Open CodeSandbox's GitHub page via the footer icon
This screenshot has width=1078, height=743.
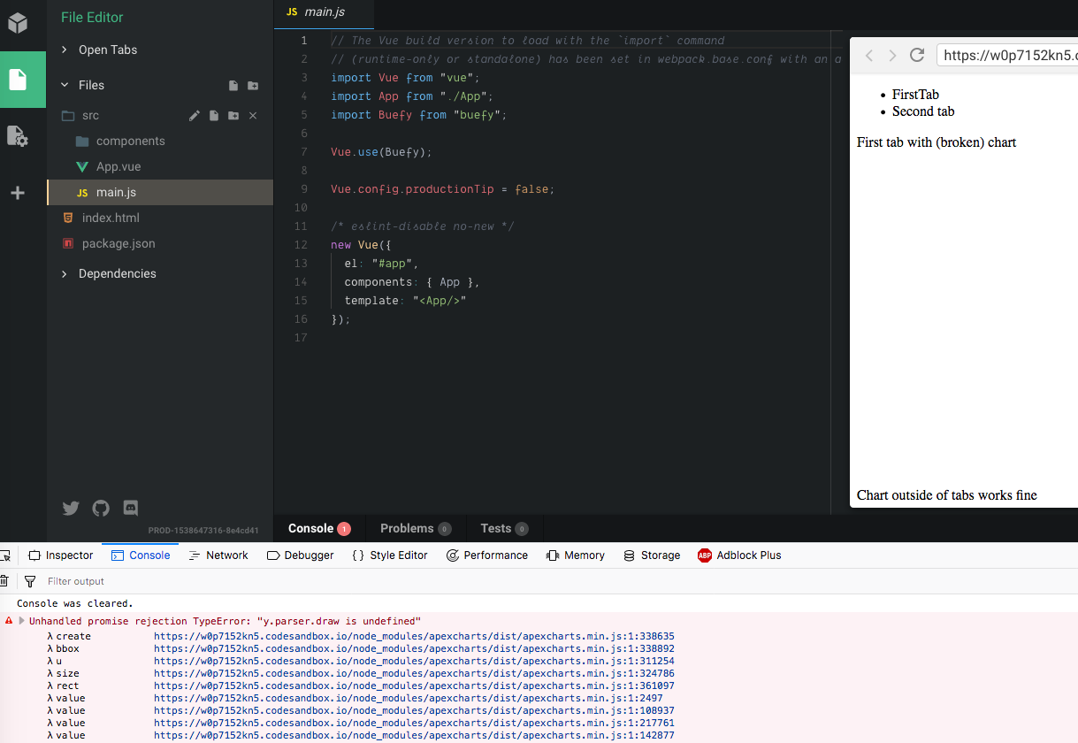coord(100,508)
